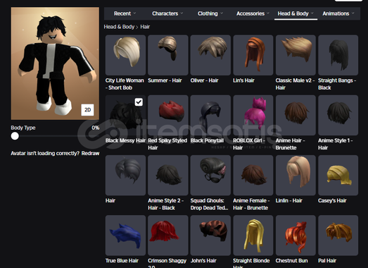Click the Black Ponytail label text

coord(207,140)
